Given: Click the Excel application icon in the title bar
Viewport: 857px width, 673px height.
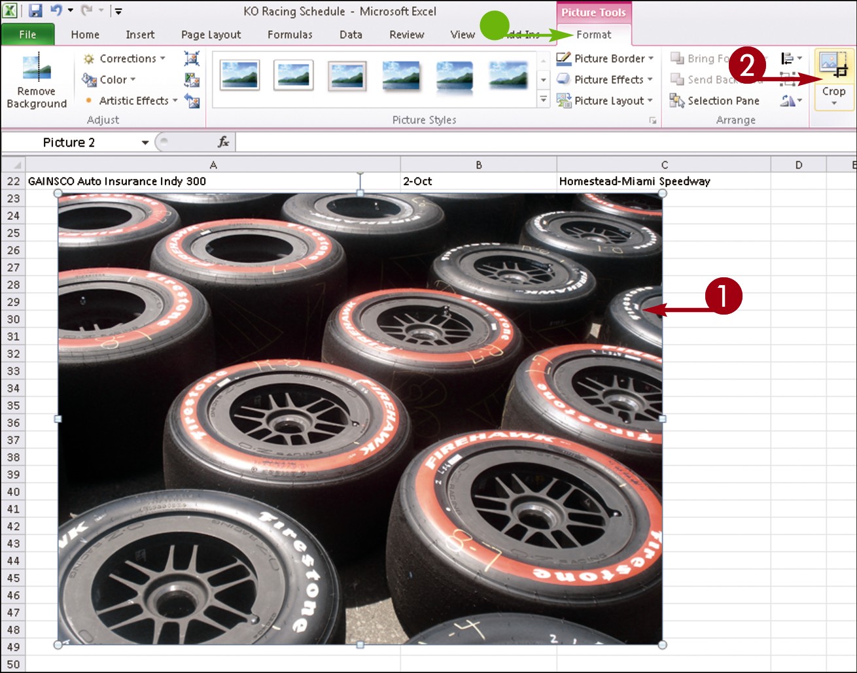Looking at the screenshot, I should pos(10,11).
